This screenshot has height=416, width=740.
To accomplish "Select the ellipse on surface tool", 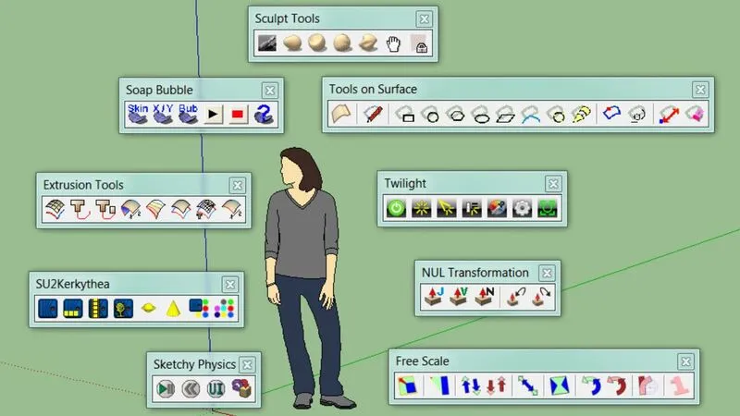I will click(480, 114).
